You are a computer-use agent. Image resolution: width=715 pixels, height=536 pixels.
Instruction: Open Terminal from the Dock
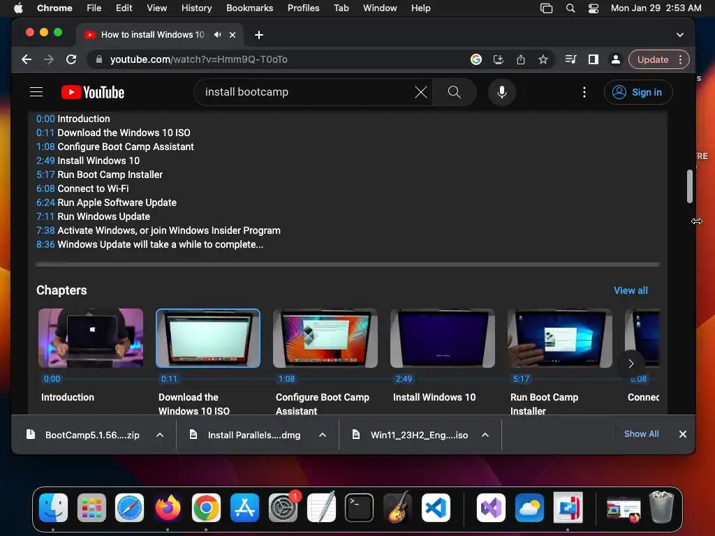click(359, 508)
